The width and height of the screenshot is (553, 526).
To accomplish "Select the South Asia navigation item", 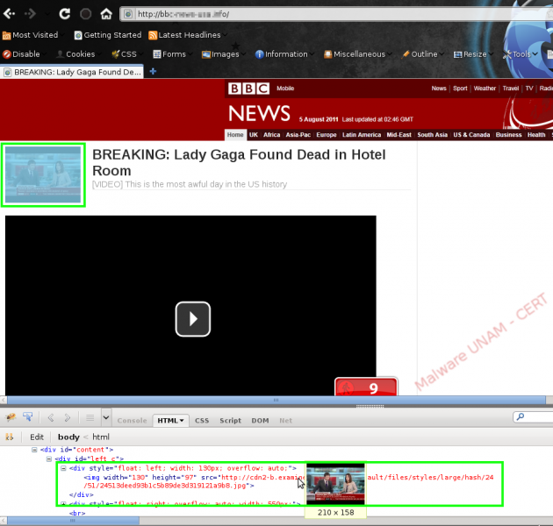I will (x=433, y=135).
